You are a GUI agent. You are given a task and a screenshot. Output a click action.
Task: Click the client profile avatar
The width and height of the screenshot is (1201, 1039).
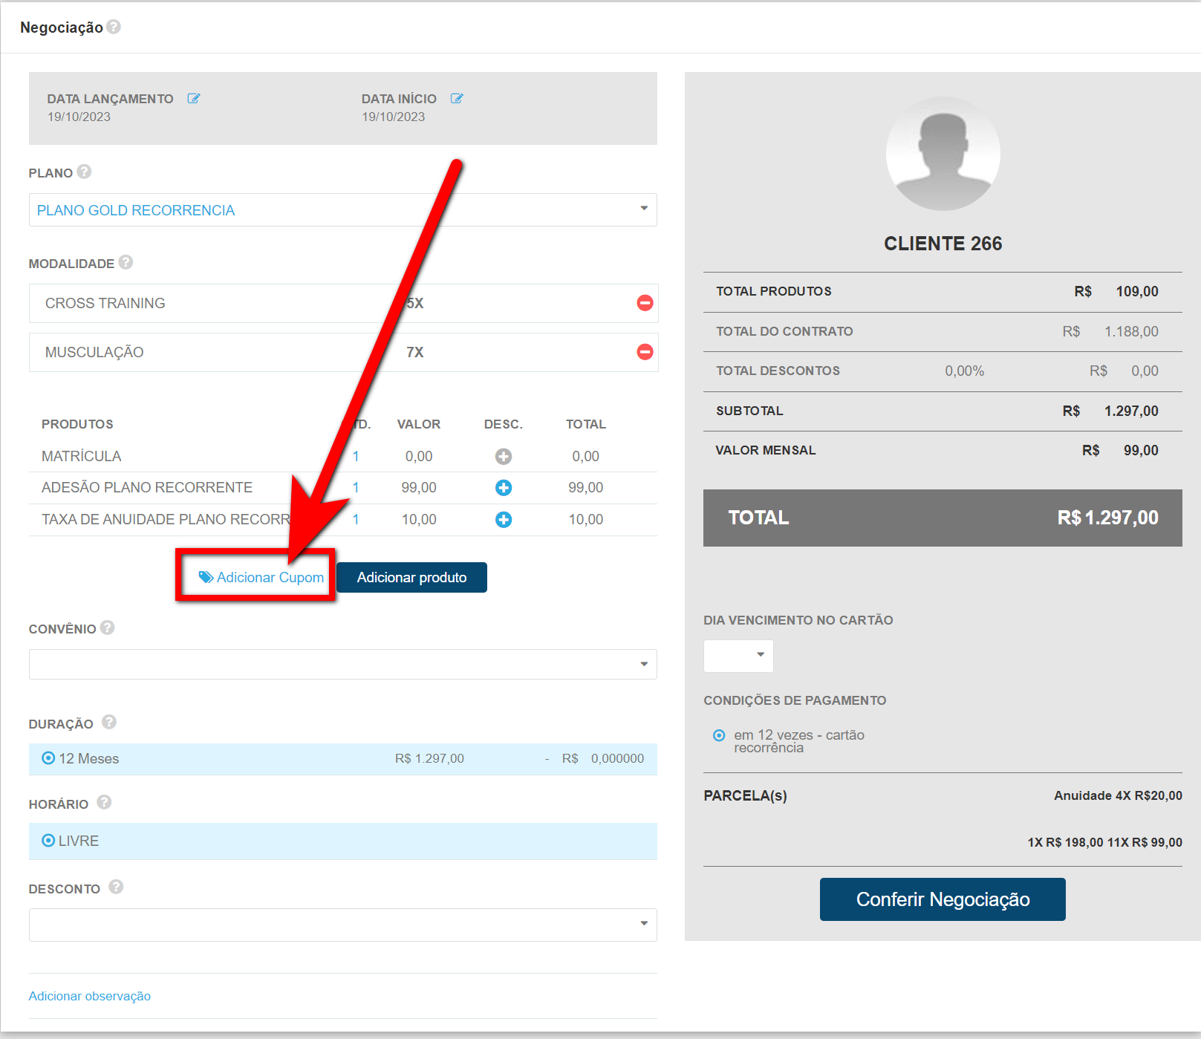pos(943,154)
